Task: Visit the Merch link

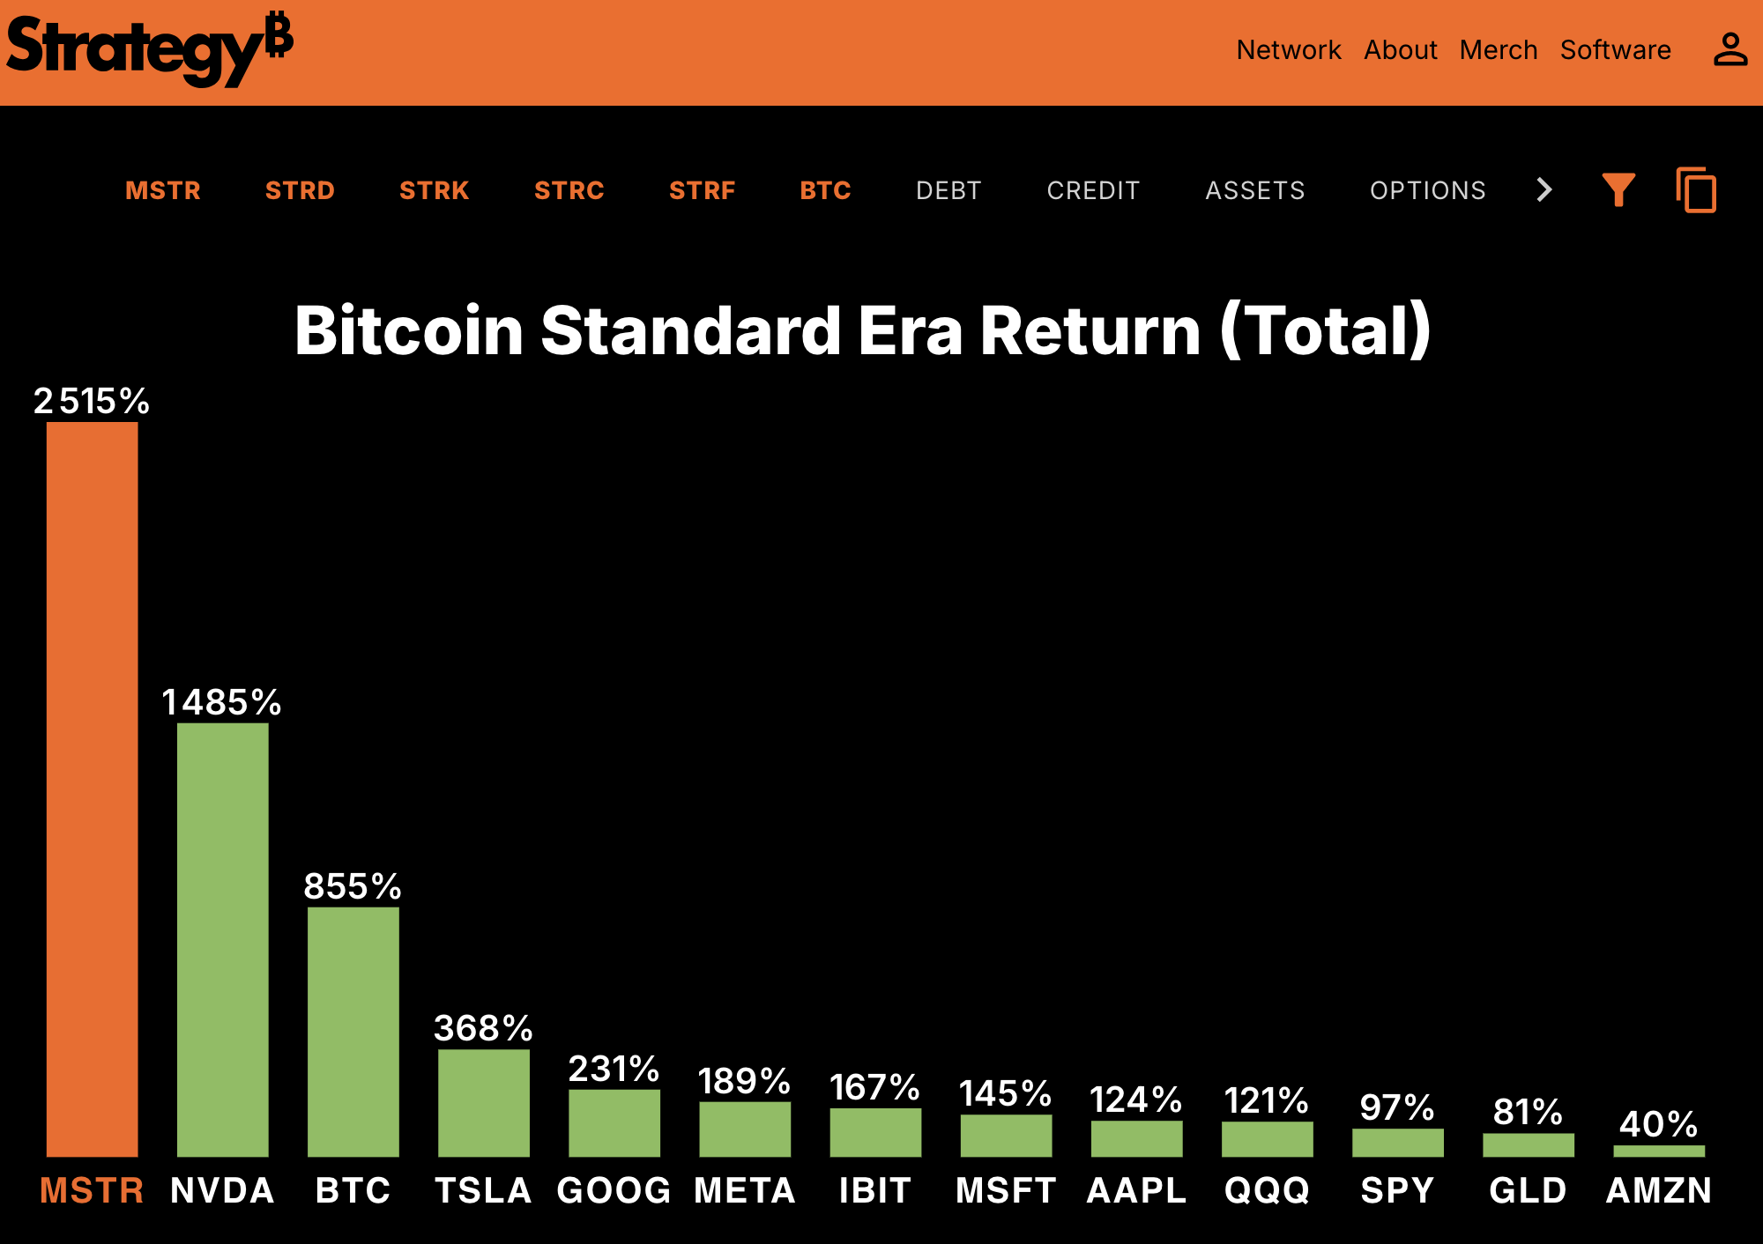Action: click(x=1498, y=50)
